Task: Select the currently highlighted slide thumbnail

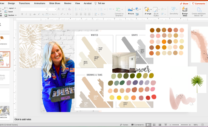Action: (5, 59)
